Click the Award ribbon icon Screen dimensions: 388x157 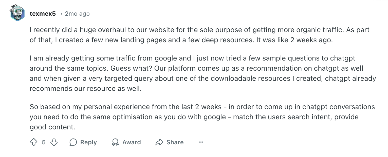(x=115, y=142)
